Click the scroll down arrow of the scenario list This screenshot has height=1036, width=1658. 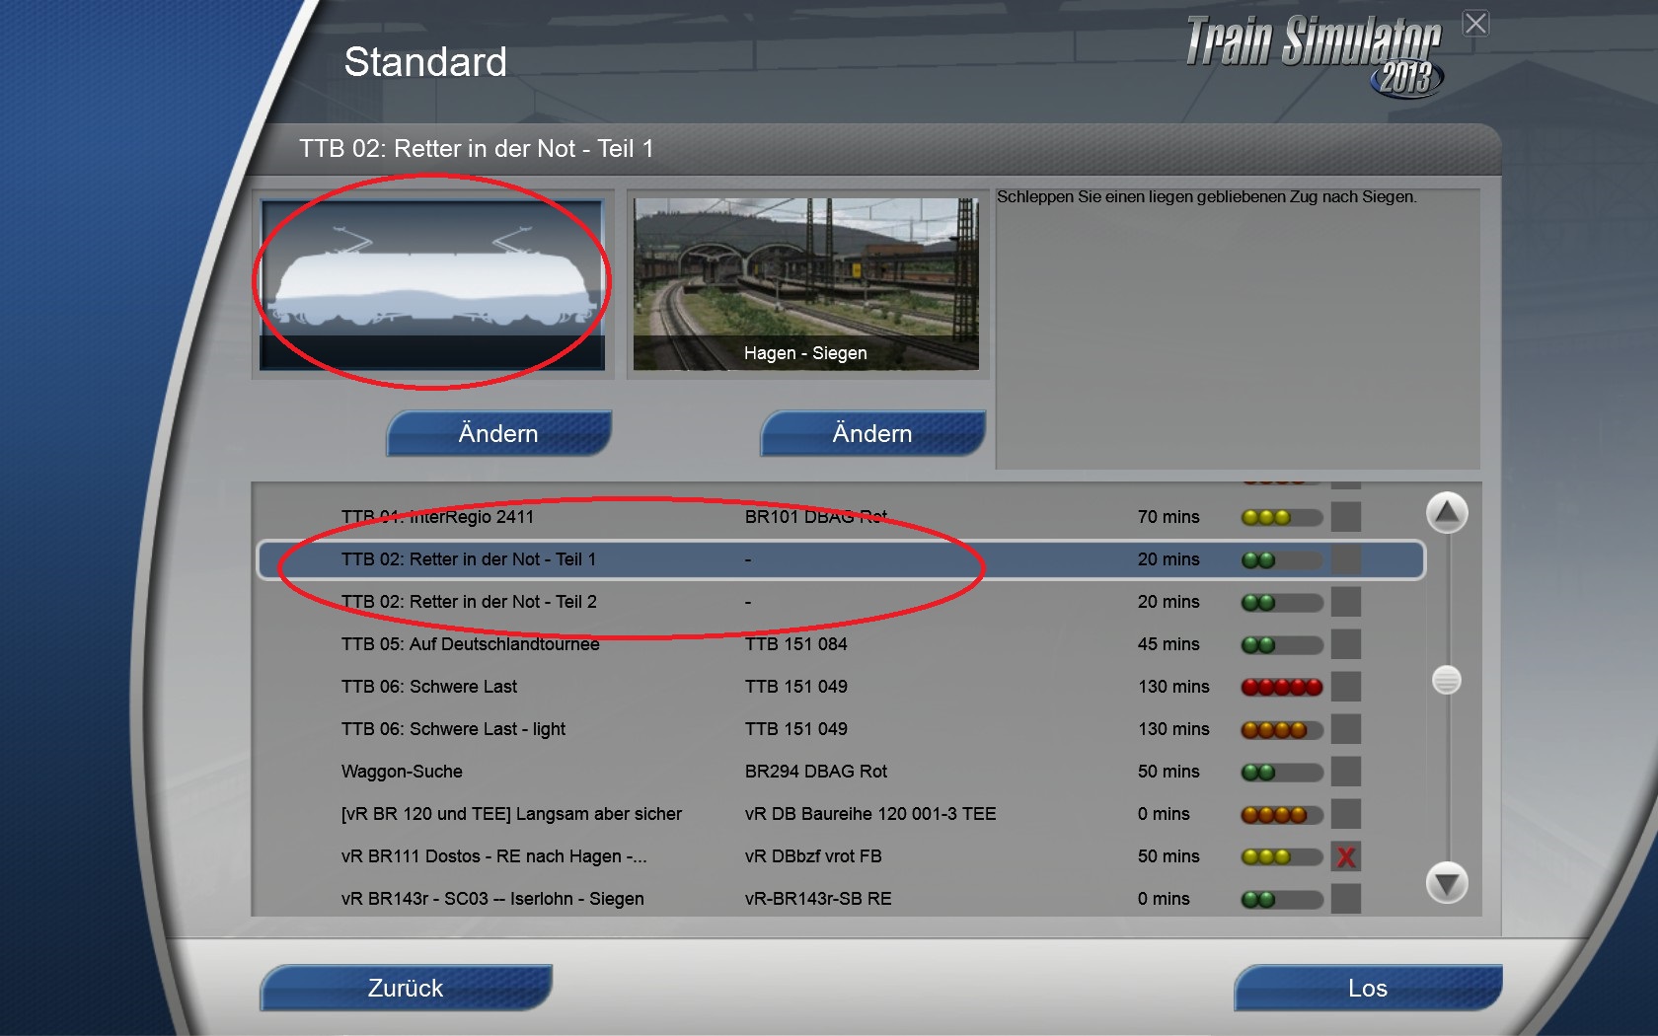point(1447,883)
